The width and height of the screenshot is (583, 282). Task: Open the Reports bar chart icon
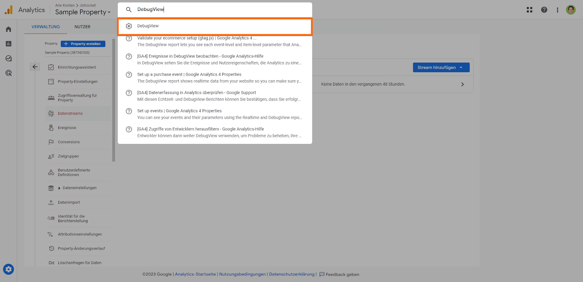tap(8, 44)
